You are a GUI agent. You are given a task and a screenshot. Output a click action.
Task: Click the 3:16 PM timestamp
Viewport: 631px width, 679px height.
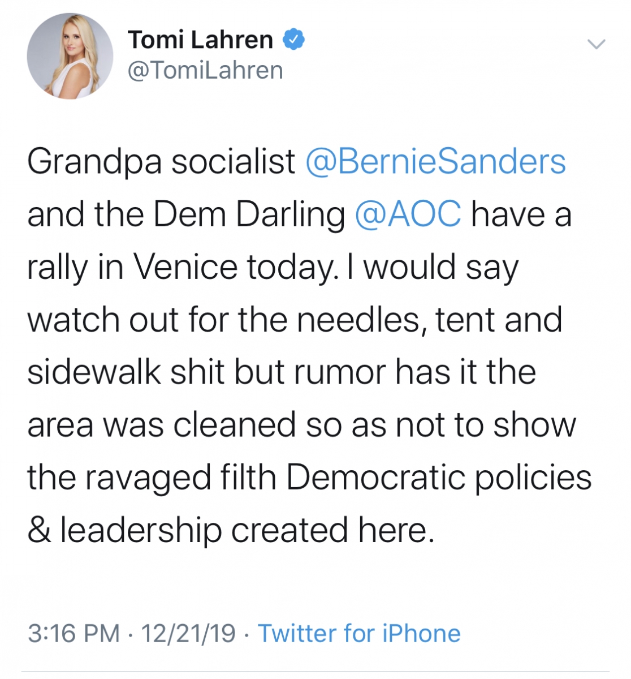point(74,633)
